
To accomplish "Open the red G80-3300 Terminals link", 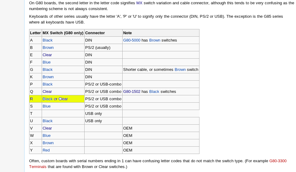I will tap(278, 161).
